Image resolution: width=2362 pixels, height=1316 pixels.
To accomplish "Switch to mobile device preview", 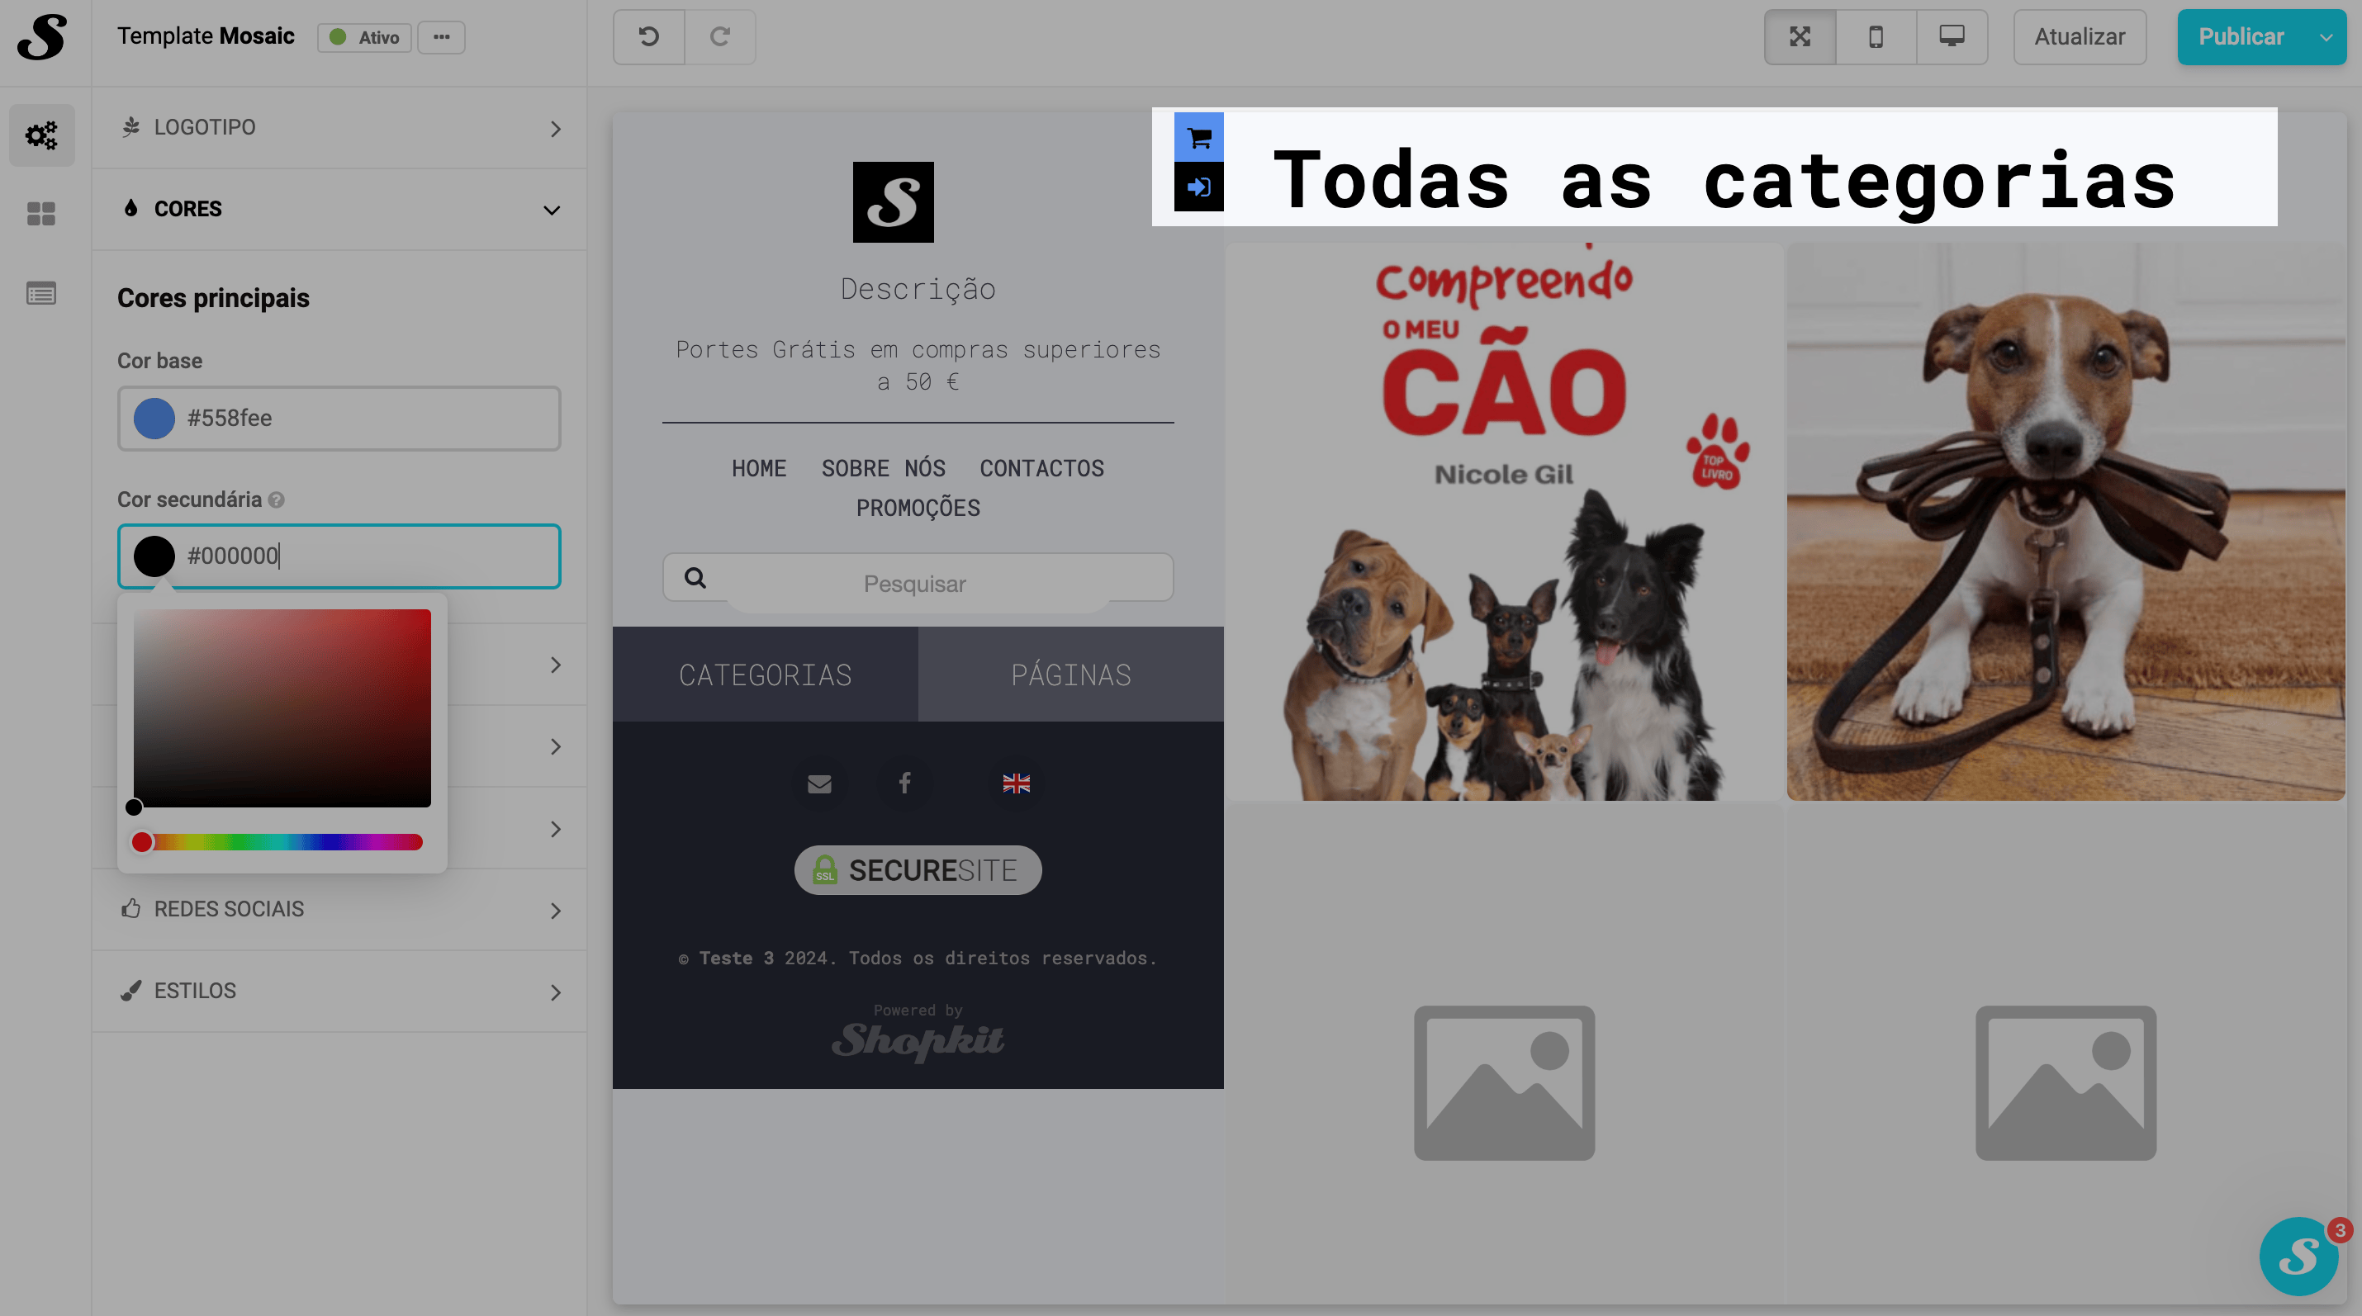I will pos(1875,36).
